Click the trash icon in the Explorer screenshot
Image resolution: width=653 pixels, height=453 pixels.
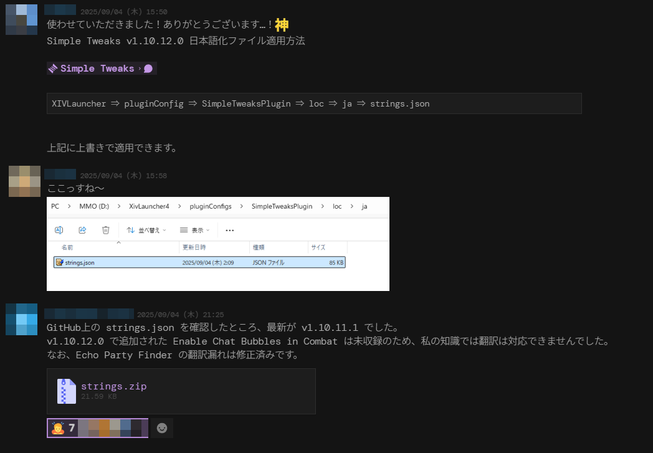click(106, 230)
